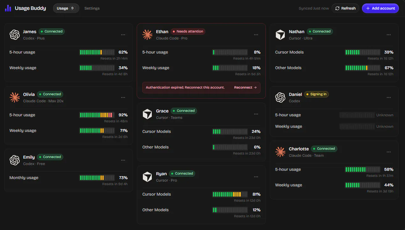
Task: Click Emily's Monthly usage bar at 73%
Action: 97,178
